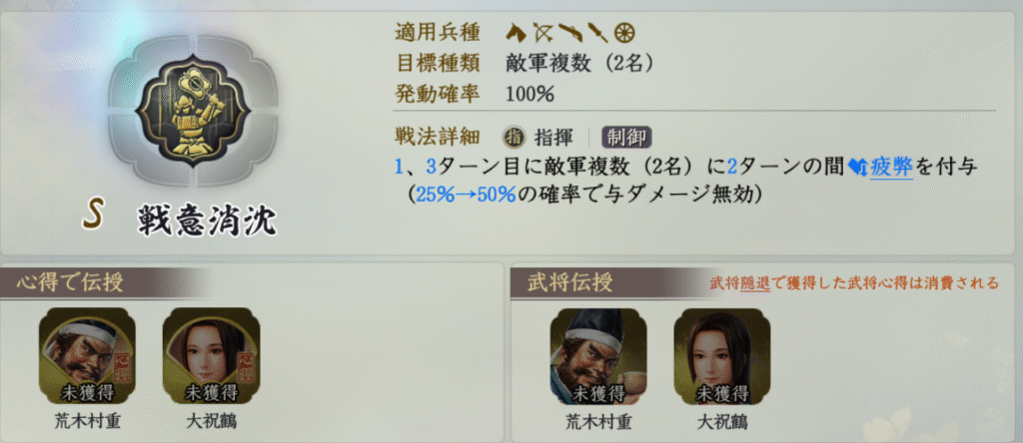Select 大祝鶴 portrait under 武将伝授
Image resolution: width=1023 pixels, height=443 pixels.
pyautogui.click(x=722, y=356)
